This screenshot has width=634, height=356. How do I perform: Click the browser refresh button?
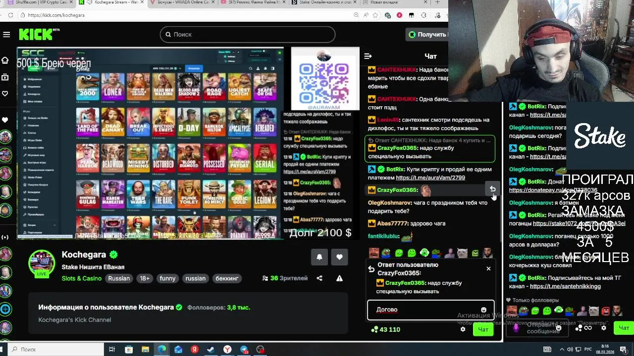(x=10, y=15)
